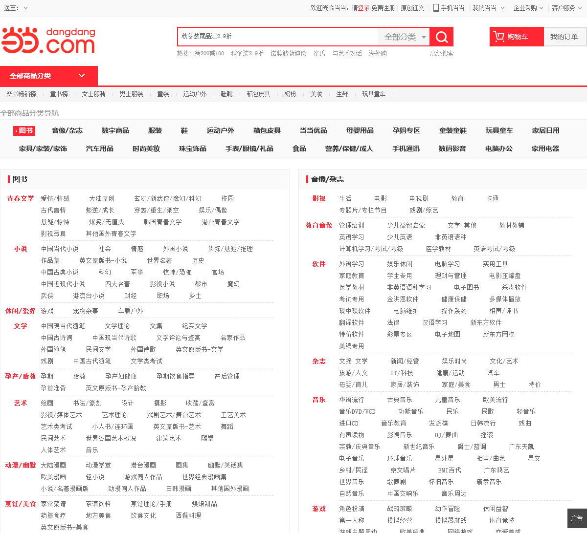Open 我的订单 button

coord(564,37)
